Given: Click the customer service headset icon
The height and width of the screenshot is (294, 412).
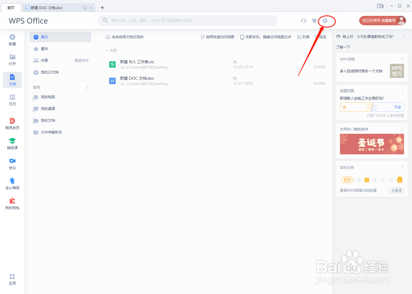Looking at the screenshot, I should point(304,21).
